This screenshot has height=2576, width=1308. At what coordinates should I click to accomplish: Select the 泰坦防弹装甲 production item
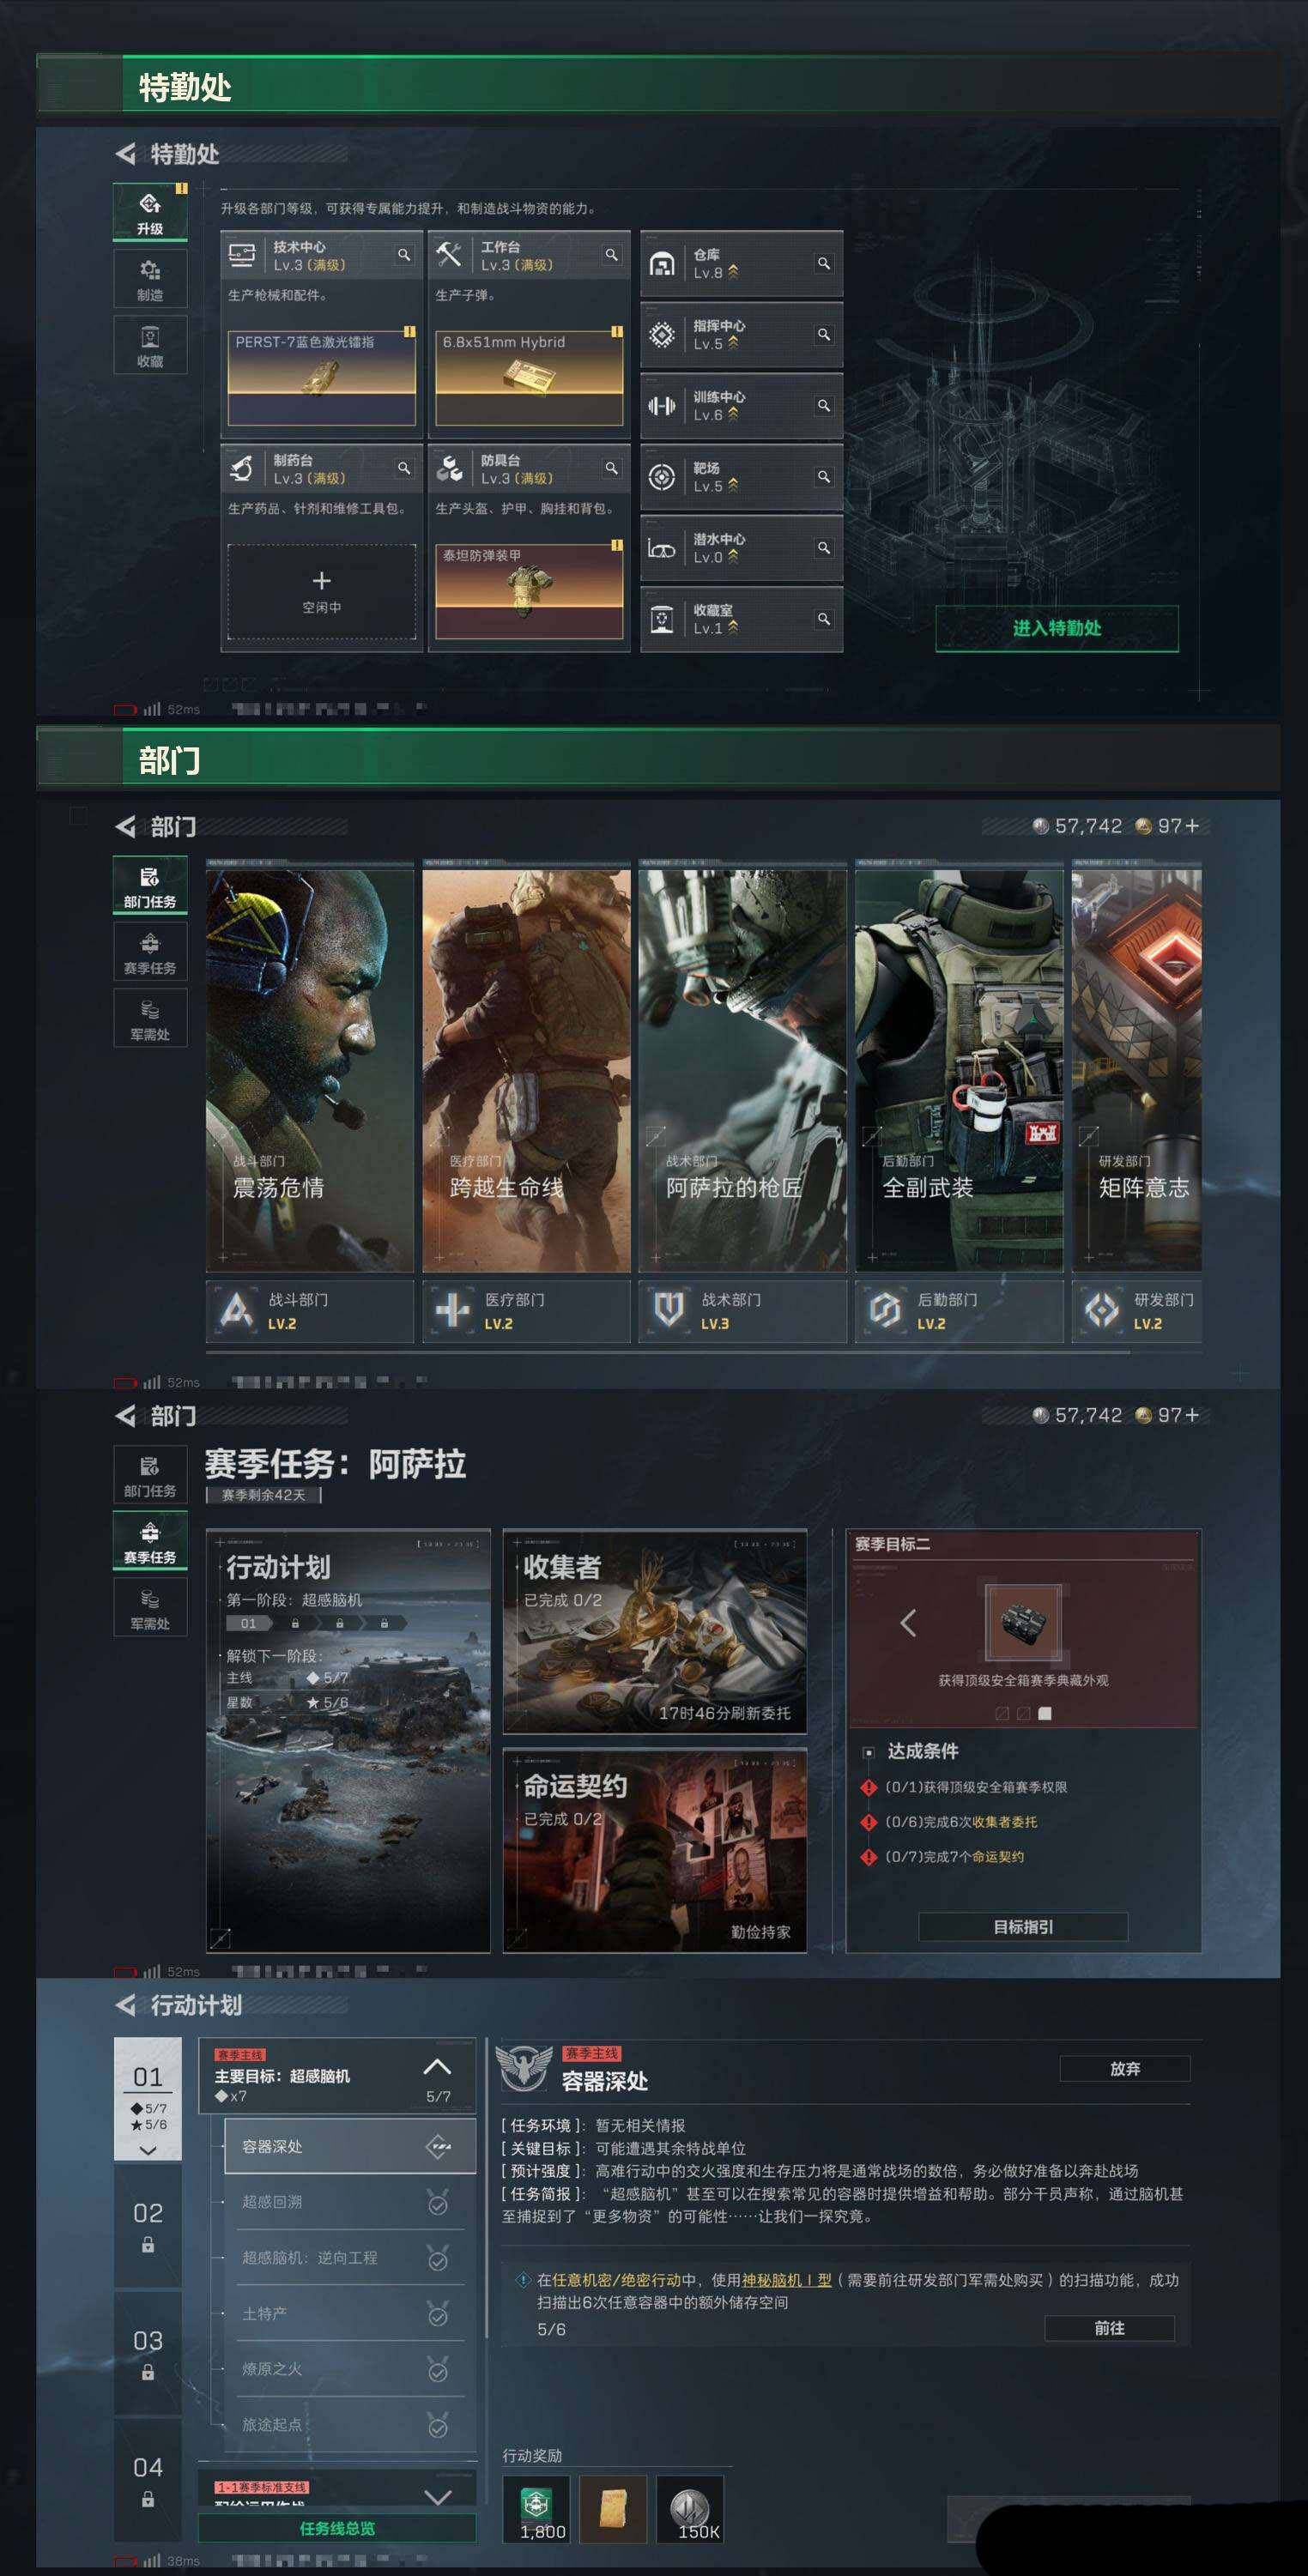529,591
